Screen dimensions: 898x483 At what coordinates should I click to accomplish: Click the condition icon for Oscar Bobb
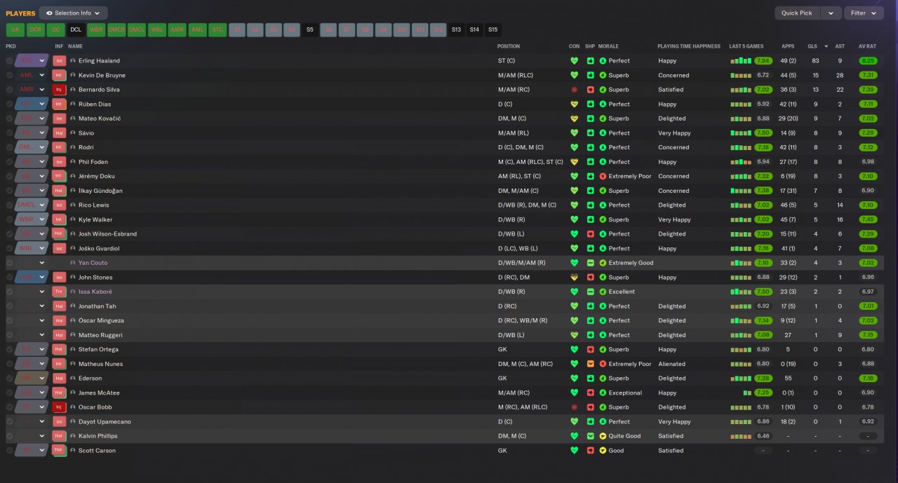tap(575, 407)
